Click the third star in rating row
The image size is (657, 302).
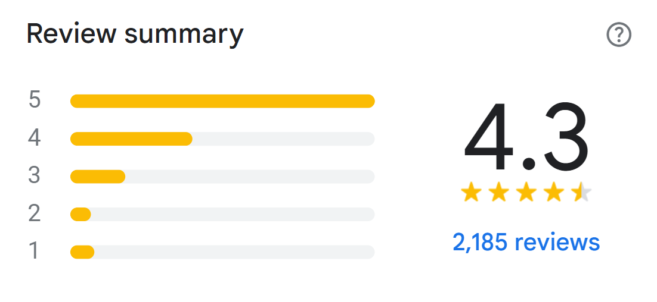526,193
